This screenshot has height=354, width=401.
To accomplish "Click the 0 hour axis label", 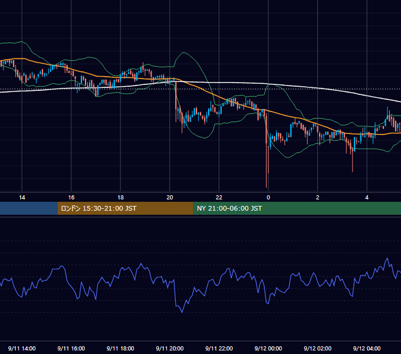I will 268,198.
